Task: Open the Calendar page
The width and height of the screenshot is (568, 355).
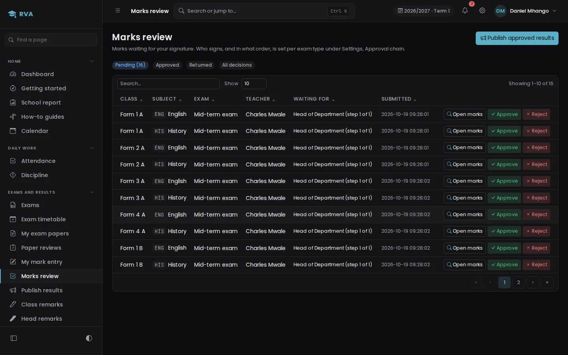Action: [x=51, y=131]
